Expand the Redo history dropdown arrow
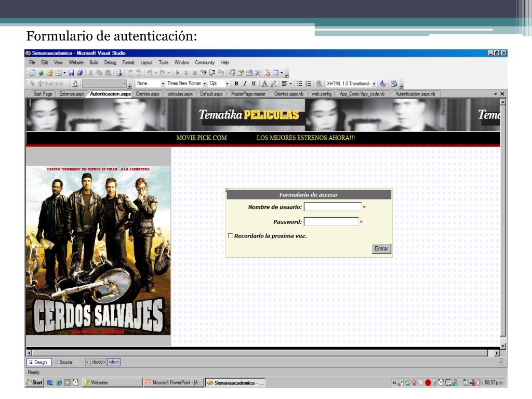This screenshot has height=399, width=532. (x=169, y=73)
